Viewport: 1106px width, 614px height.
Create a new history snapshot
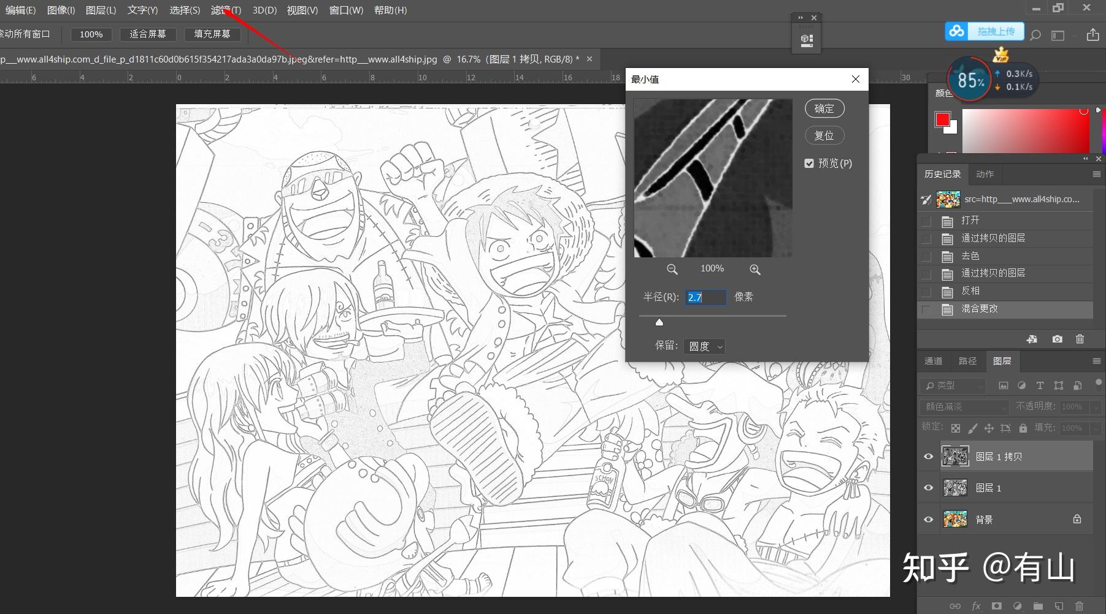[1057, 339]
